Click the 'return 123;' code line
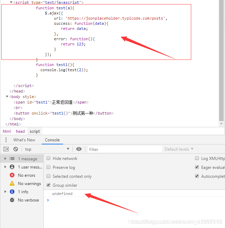The width and height of the screenshot is (225, 228). click(x=73, y=44)
